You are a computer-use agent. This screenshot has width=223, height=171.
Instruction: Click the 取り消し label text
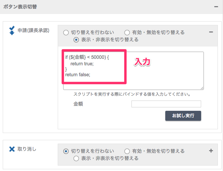pyautogui.click(x=27, y=149)
